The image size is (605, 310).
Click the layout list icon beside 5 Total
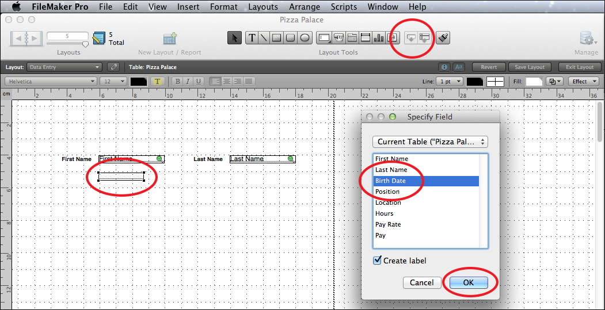(x=99, y=38)
